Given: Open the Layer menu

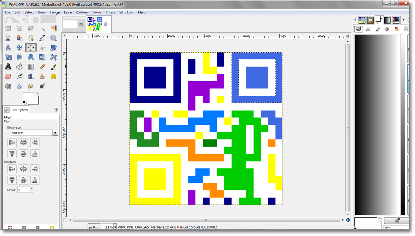Looking at the screenshot, I should (x=68, y=12).
